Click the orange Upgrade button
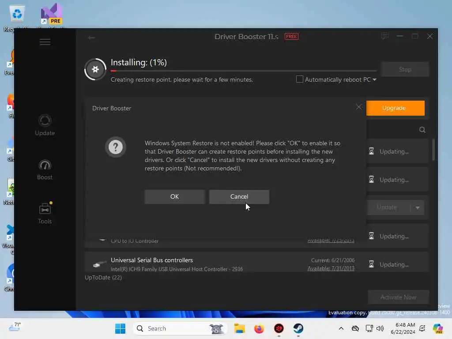452x339 pixels. [395, 108]
